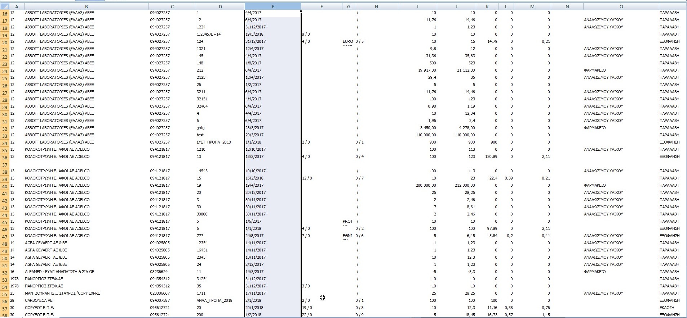
Task: Click cell showing 22 / 0
Action: [322, 315]
